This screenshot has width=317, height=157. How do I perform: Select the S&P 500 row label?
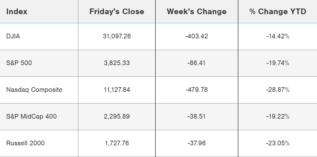(x=19, y=63)
